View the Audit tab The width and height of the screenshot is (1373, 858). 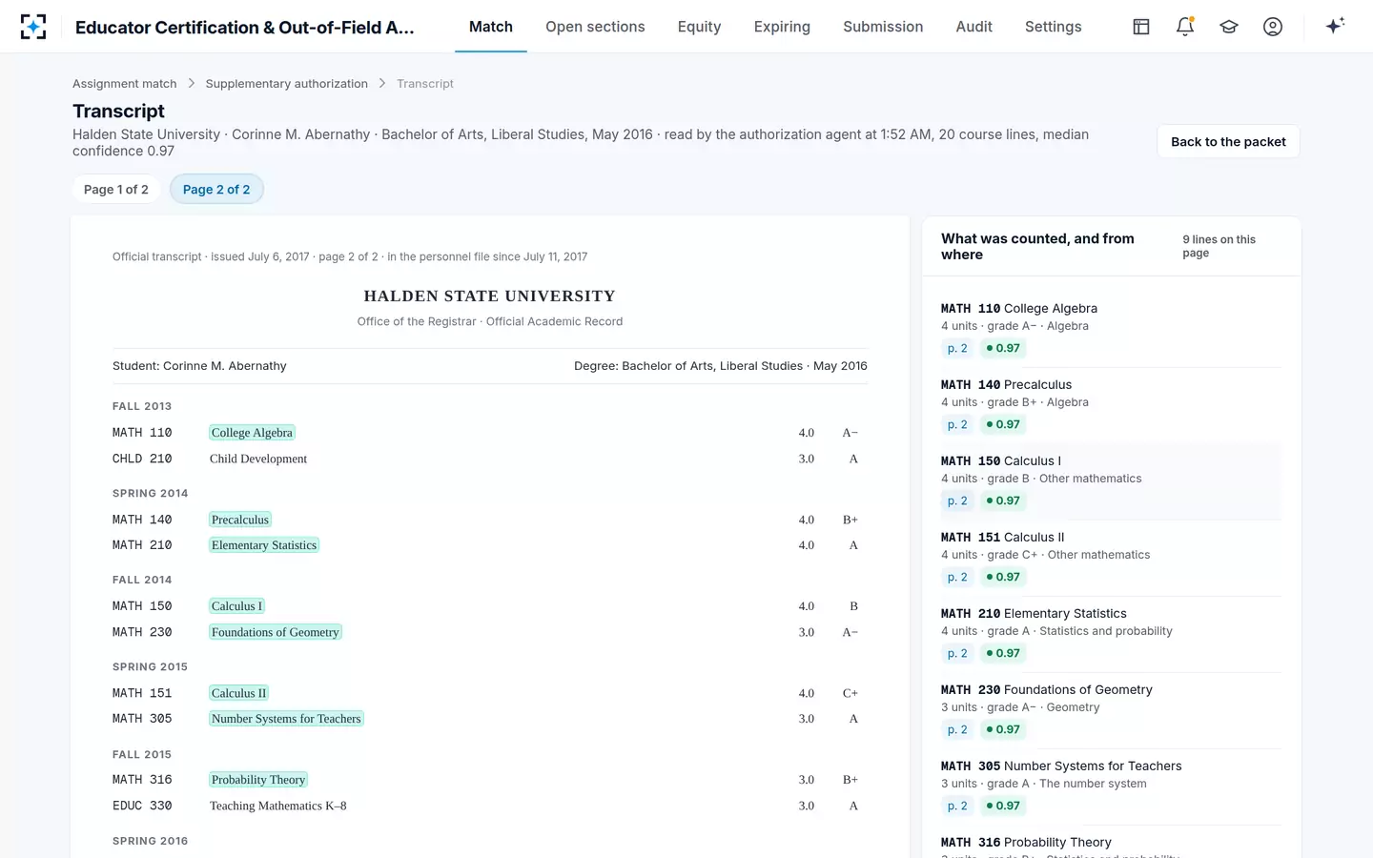(x=973, y=27)
